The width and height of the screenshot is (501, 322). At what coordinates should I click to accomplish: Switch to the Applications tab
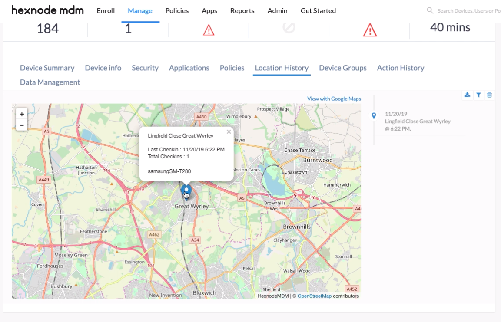[189, 68]
